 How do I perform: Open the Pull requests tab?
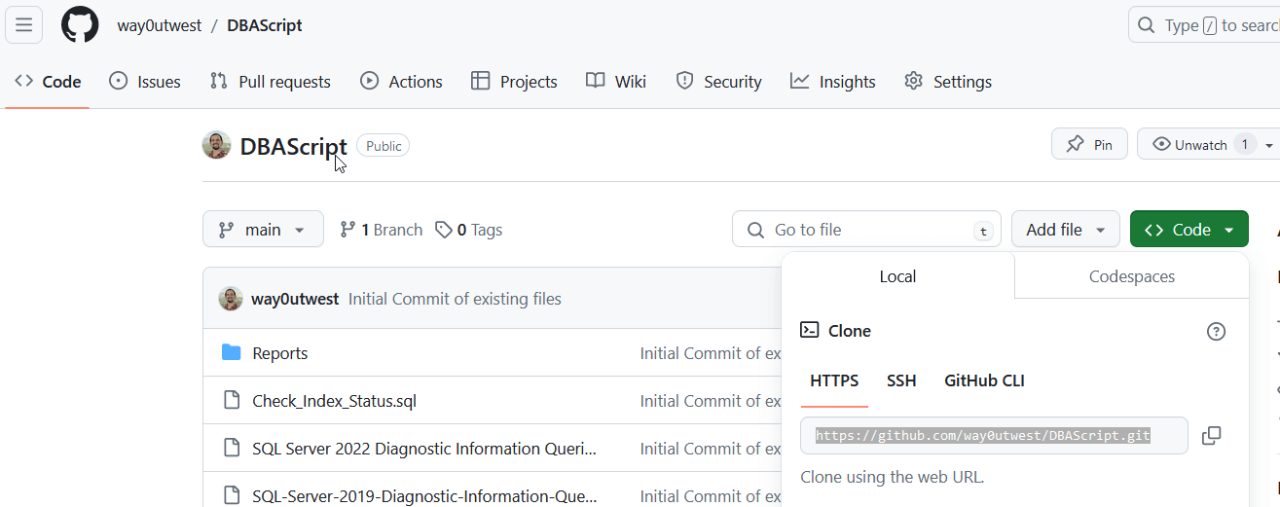pyautogui.click(x=271, y=82)
